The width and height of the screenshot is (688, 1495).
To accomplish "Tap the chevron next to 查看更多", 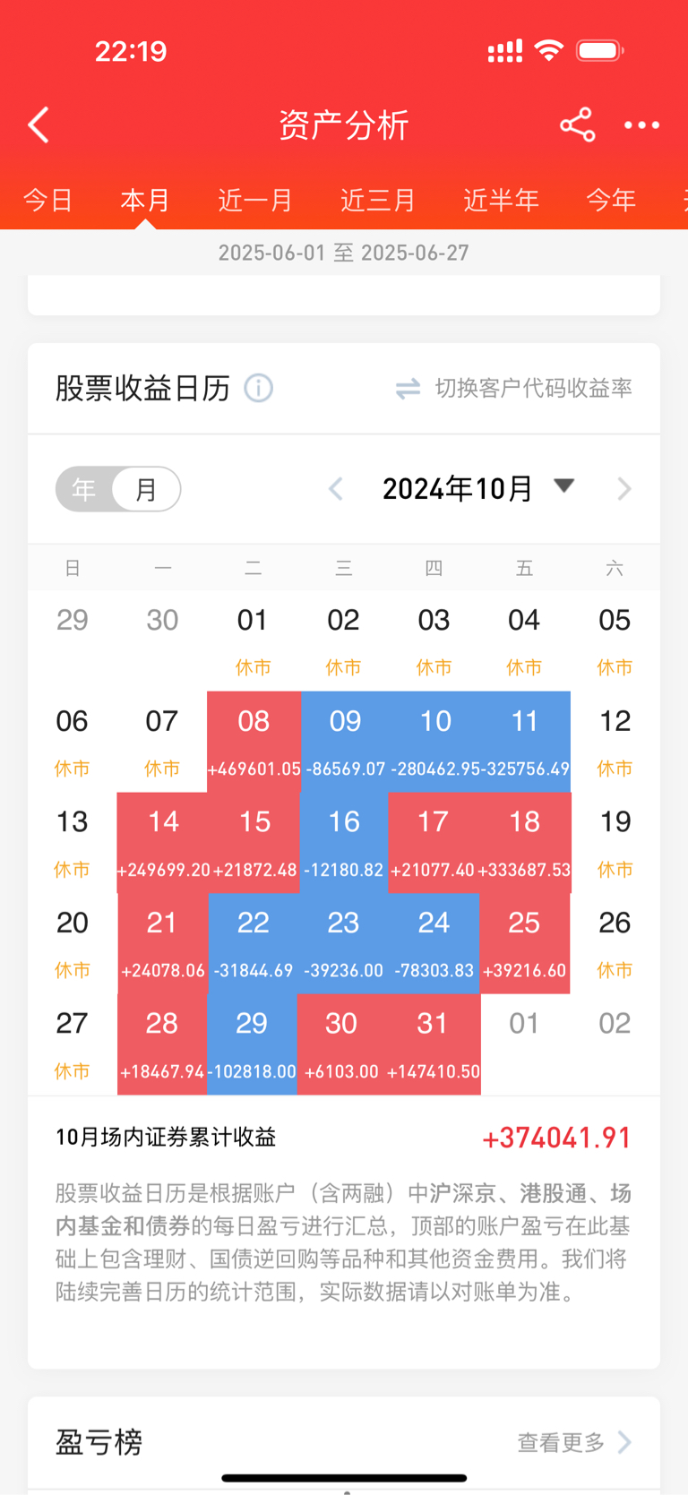I will pos(625,1442).
